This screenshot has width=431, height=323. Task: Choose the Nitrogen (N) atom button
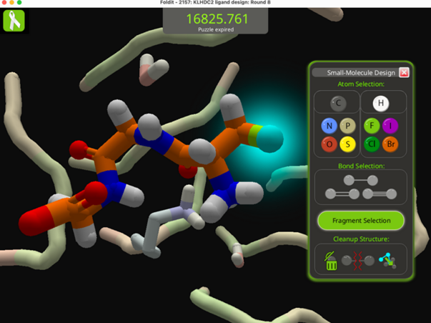329,126
